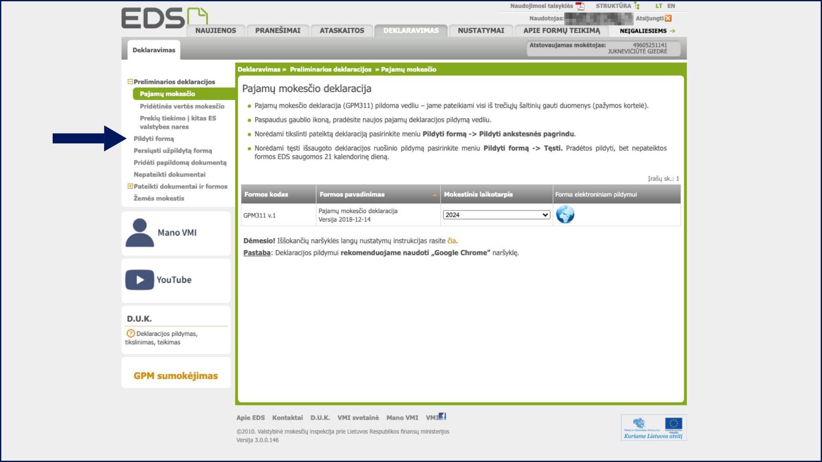Click Pridėtinės vertės mokesčio in sidebar

click(x=182, y=106)
